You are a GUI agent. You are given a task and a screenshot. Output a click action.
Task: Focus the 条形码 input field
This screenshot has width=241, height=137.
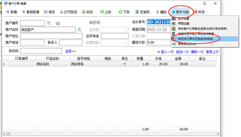pos(41,51)
